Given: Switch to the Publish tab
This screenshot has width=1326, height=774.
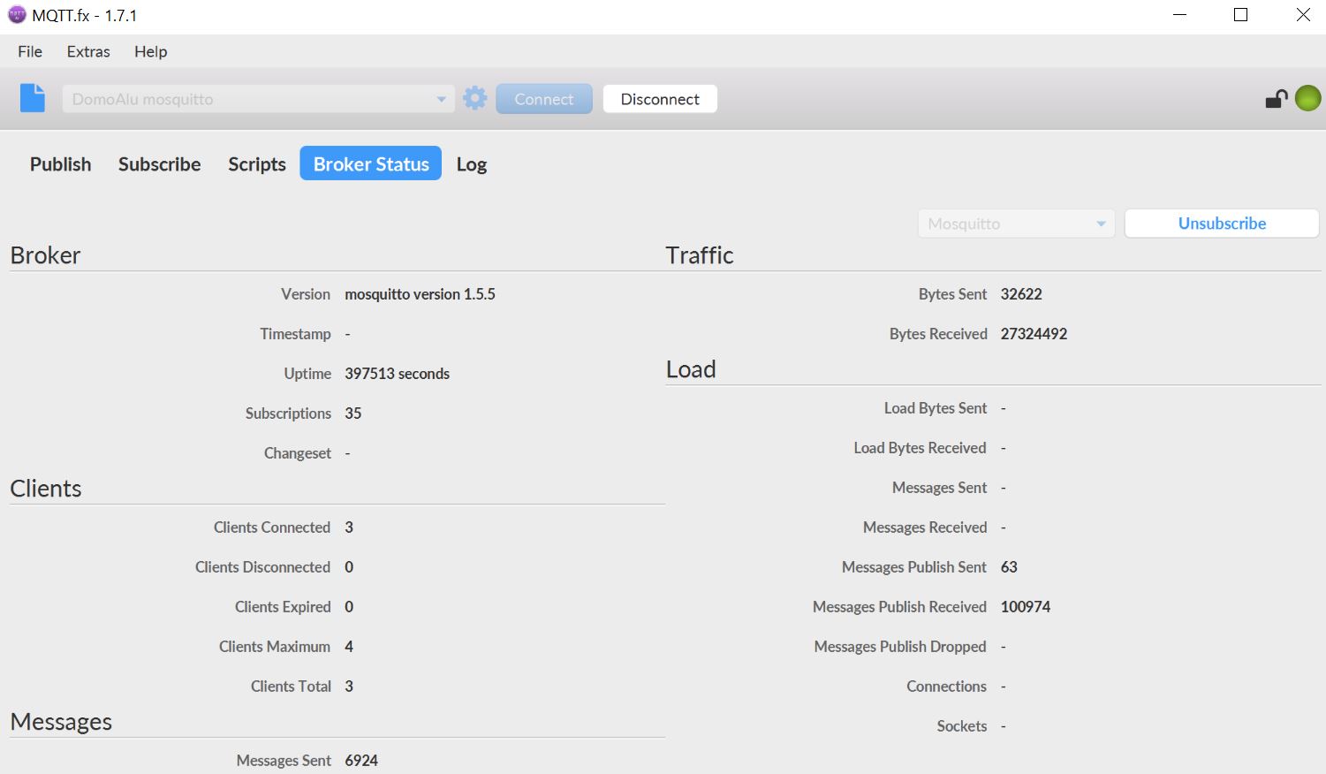Looking at the screenshot, I should coord(61,164).
